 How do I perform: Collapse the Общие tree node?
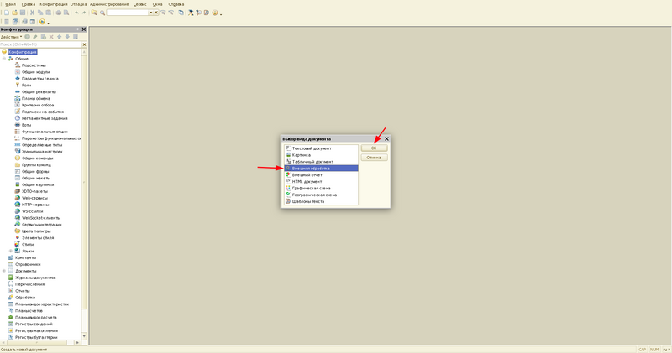[4, 59]
